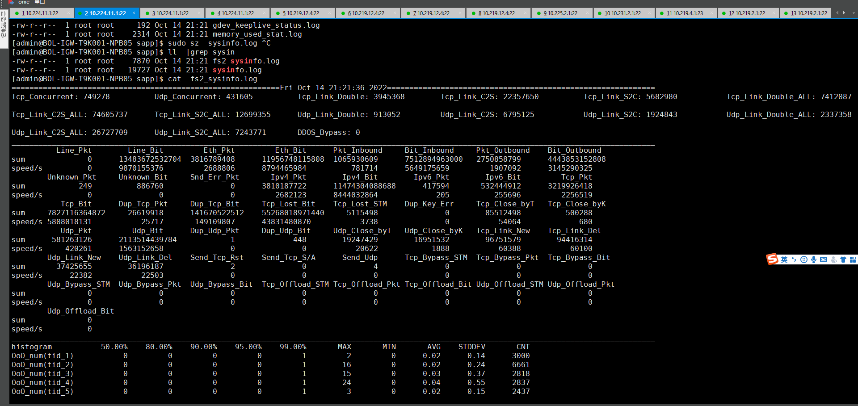This screenshot has width=858, height=406.
Task: Expand the session tab list dropdown
Action: pos(854,13)
